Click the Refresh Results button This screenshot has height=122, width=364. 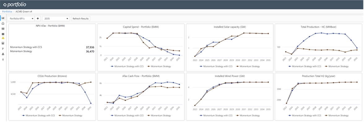(80, 19)
